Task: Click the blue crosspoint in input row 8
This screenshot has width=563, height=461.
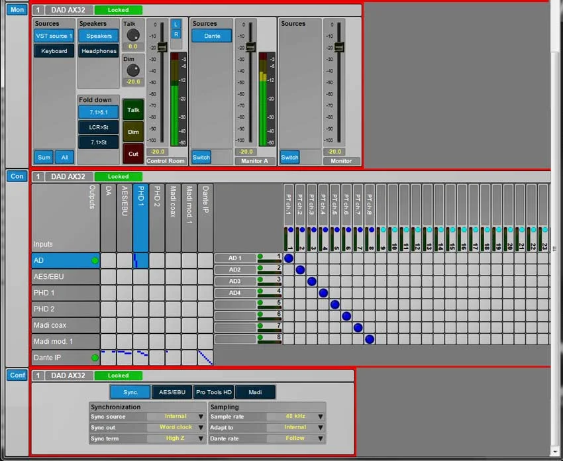Action: [x=370, y=339]
